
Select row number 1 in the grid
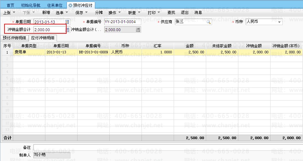tap(7, 52)
